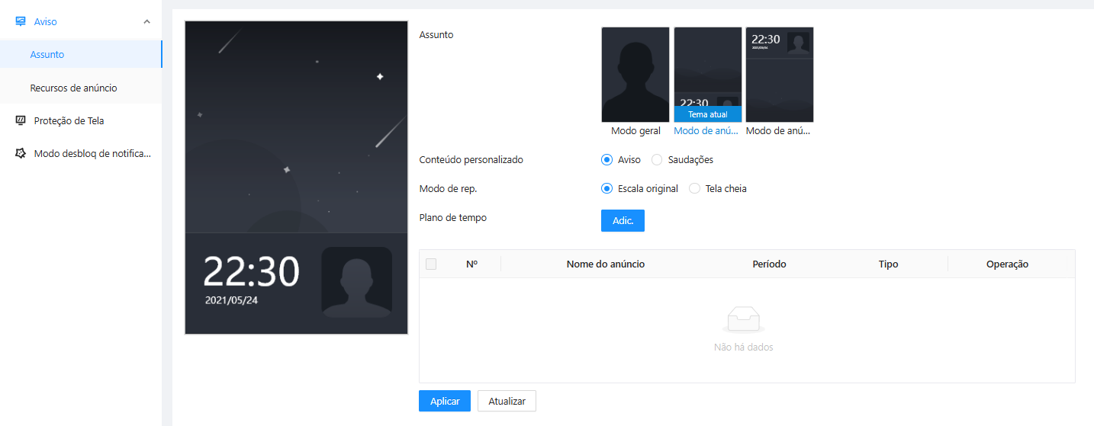Open Modo desbloq de notifica... menu
Viewport: 1094px width, 426px height.
coord(81,153)
